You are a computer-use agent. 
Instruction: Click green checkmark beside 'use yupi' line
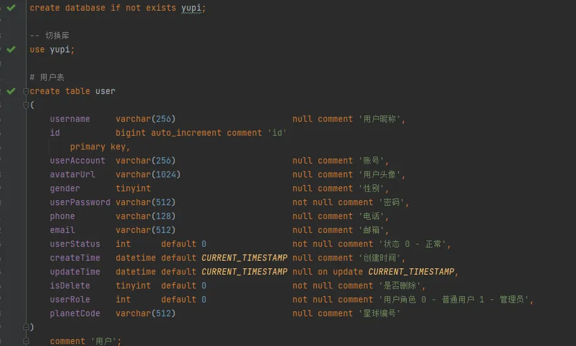point(11,49)
